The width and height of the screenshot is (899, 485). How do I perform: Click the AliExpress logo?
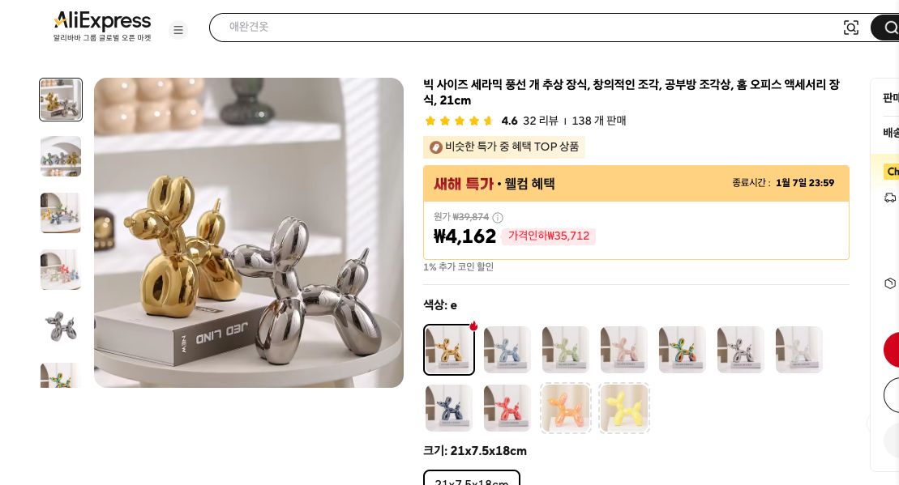pyautogui.click(x=102, y=22)
